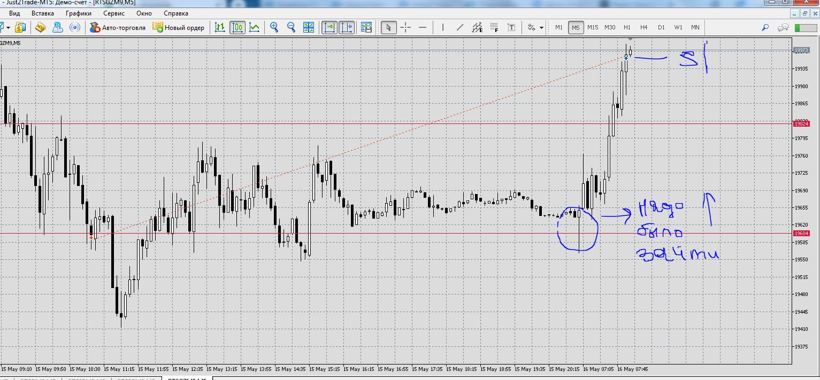Switch timeframe to H4

643,27
